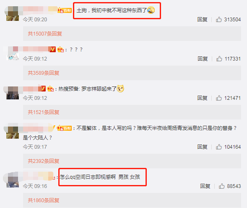The image size is (247, 208).
Task: Click thumbs-up on the 117331-like comment
Action: click(x=219, y=58)
